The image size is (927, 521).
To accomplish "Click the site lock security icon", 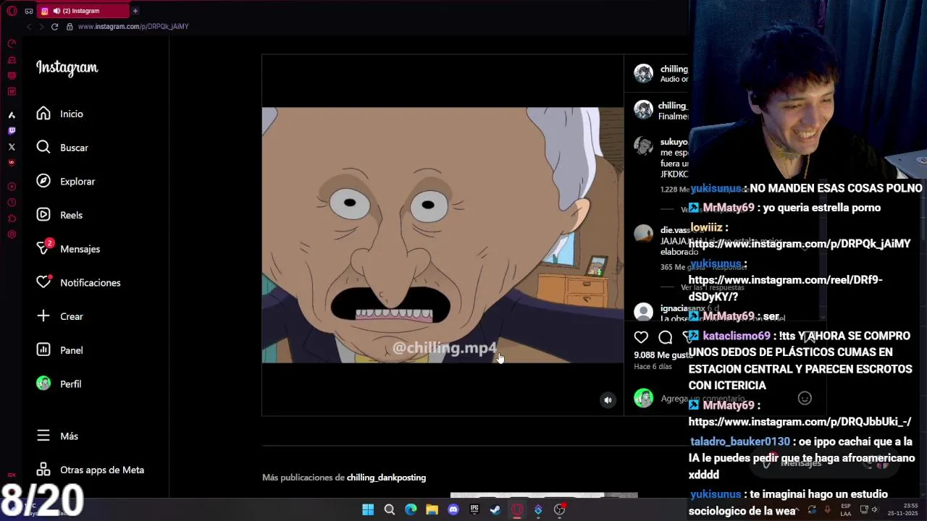I will pyautogui.click(x=70, y=27).
